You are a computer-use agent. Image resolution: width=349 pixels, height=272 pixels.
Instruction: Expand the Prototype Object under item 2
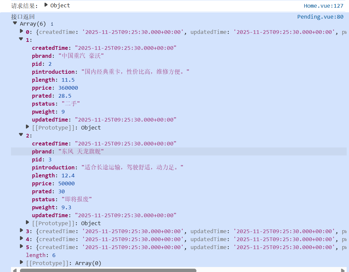[x=27, y=223]
